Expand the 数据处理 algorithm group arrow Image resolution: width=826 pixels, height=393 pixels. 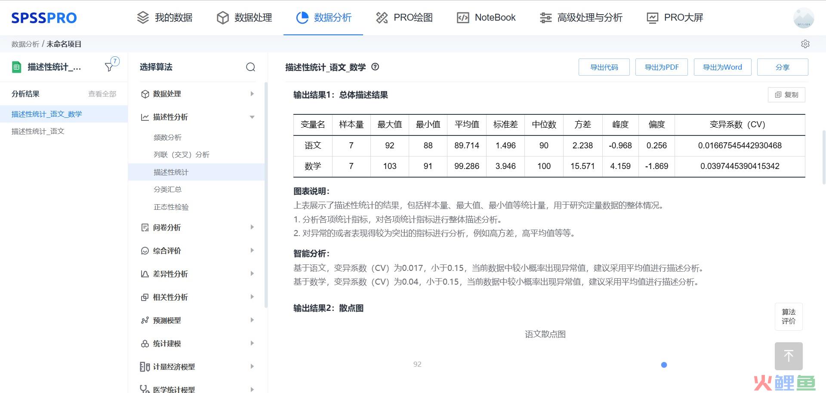pyautogui.click(x=252, y=94)
